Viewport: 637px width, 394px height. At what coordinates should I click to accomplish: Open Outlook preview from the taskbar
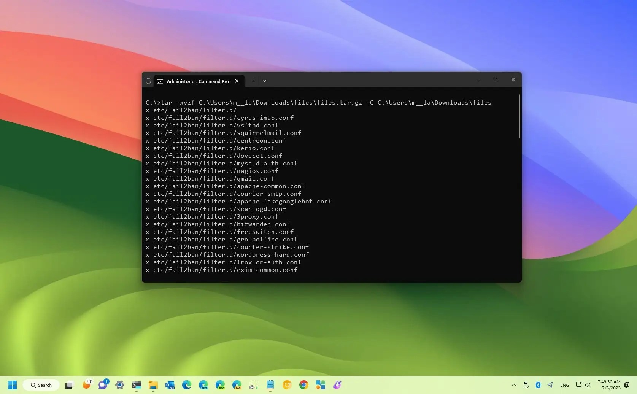(x=170, y=385)
